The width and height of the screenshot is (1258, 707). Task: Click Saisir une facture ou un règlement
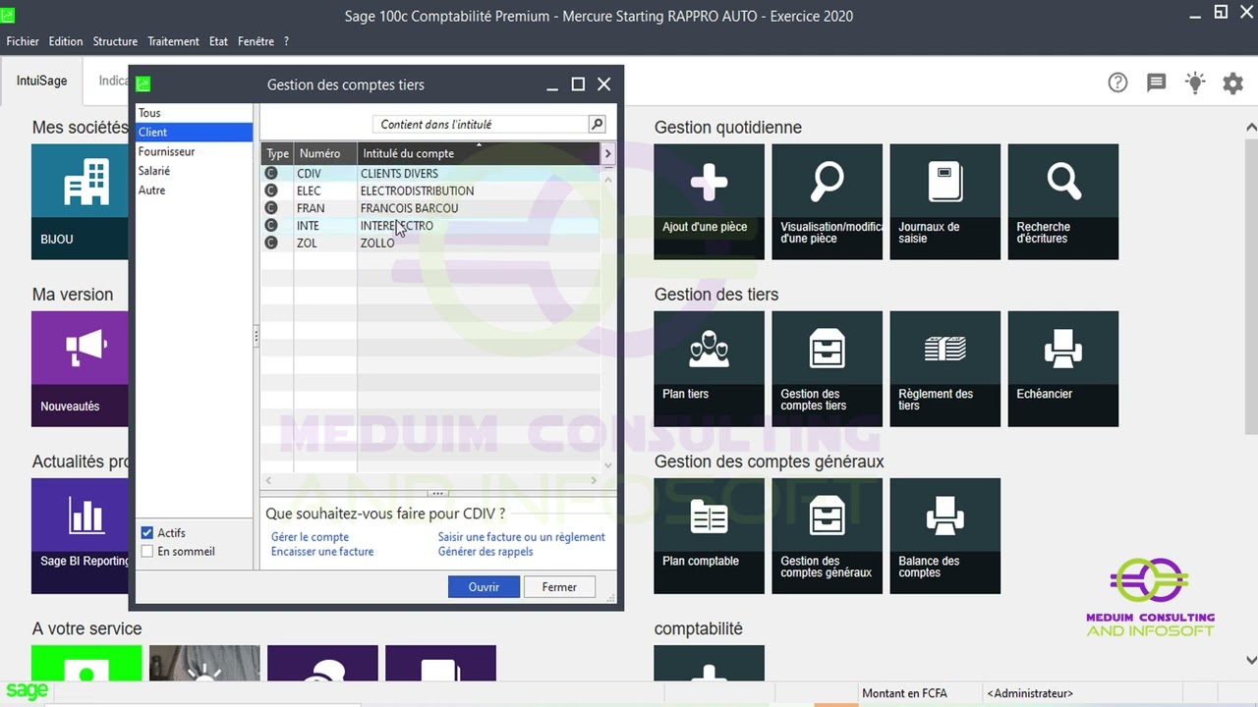[x=522, y=537]
